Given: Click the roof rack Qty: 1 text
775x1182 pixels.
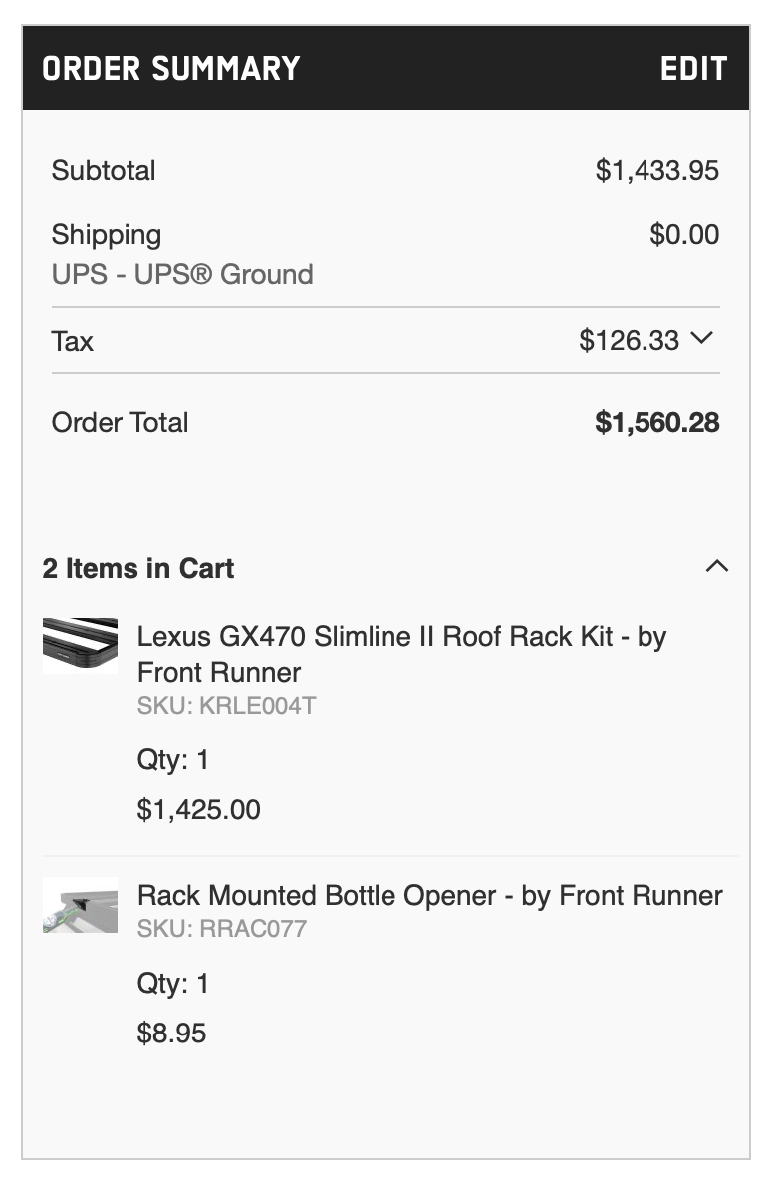Looking at the screenshot, I should [x=172, y=759].
